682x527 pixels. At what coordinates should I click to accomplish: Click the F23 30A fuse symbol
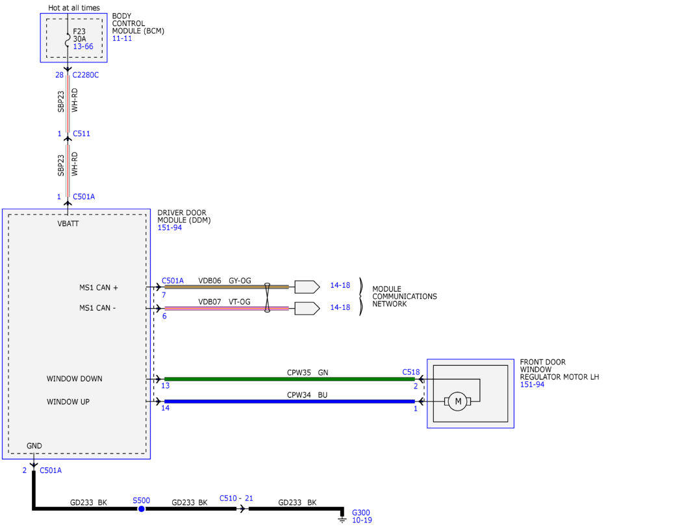click(x=68, y=38)
